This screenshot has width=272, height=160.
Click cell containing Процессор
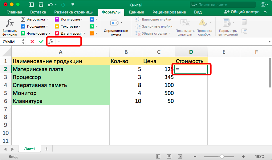tap(61, 77)
